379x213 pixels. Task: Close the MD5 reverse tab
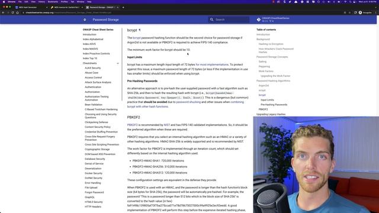click(82, 8)
